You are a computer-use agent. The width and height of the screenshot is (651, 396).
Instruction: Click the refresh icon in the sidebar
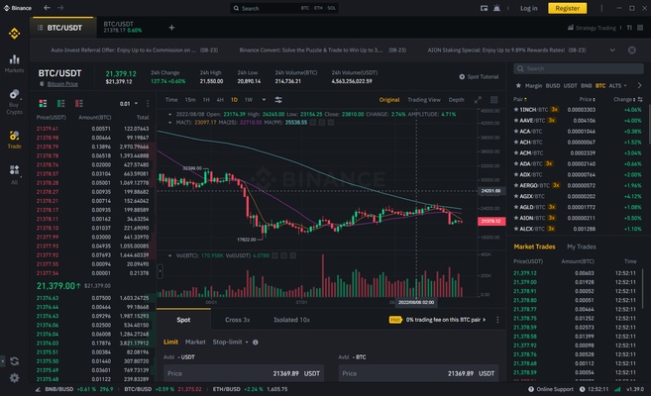click(x=14, y=361)
